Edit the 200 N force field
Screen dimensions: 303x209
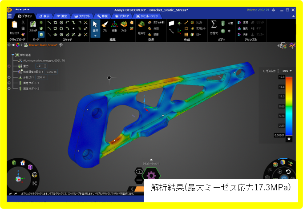click(41, 77)
